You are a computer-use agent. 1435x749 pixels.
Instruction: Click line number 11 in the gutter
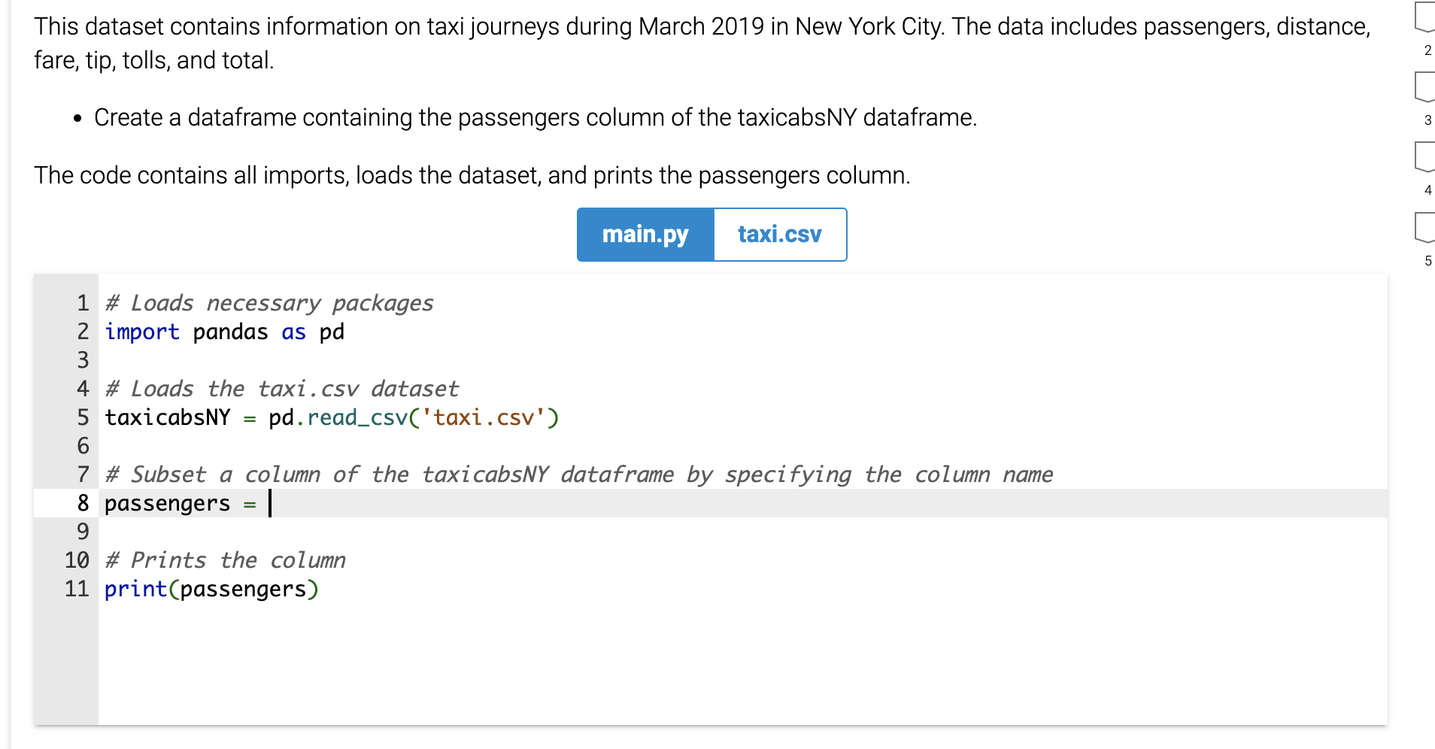pyautogui.click(x=76, y=589)
